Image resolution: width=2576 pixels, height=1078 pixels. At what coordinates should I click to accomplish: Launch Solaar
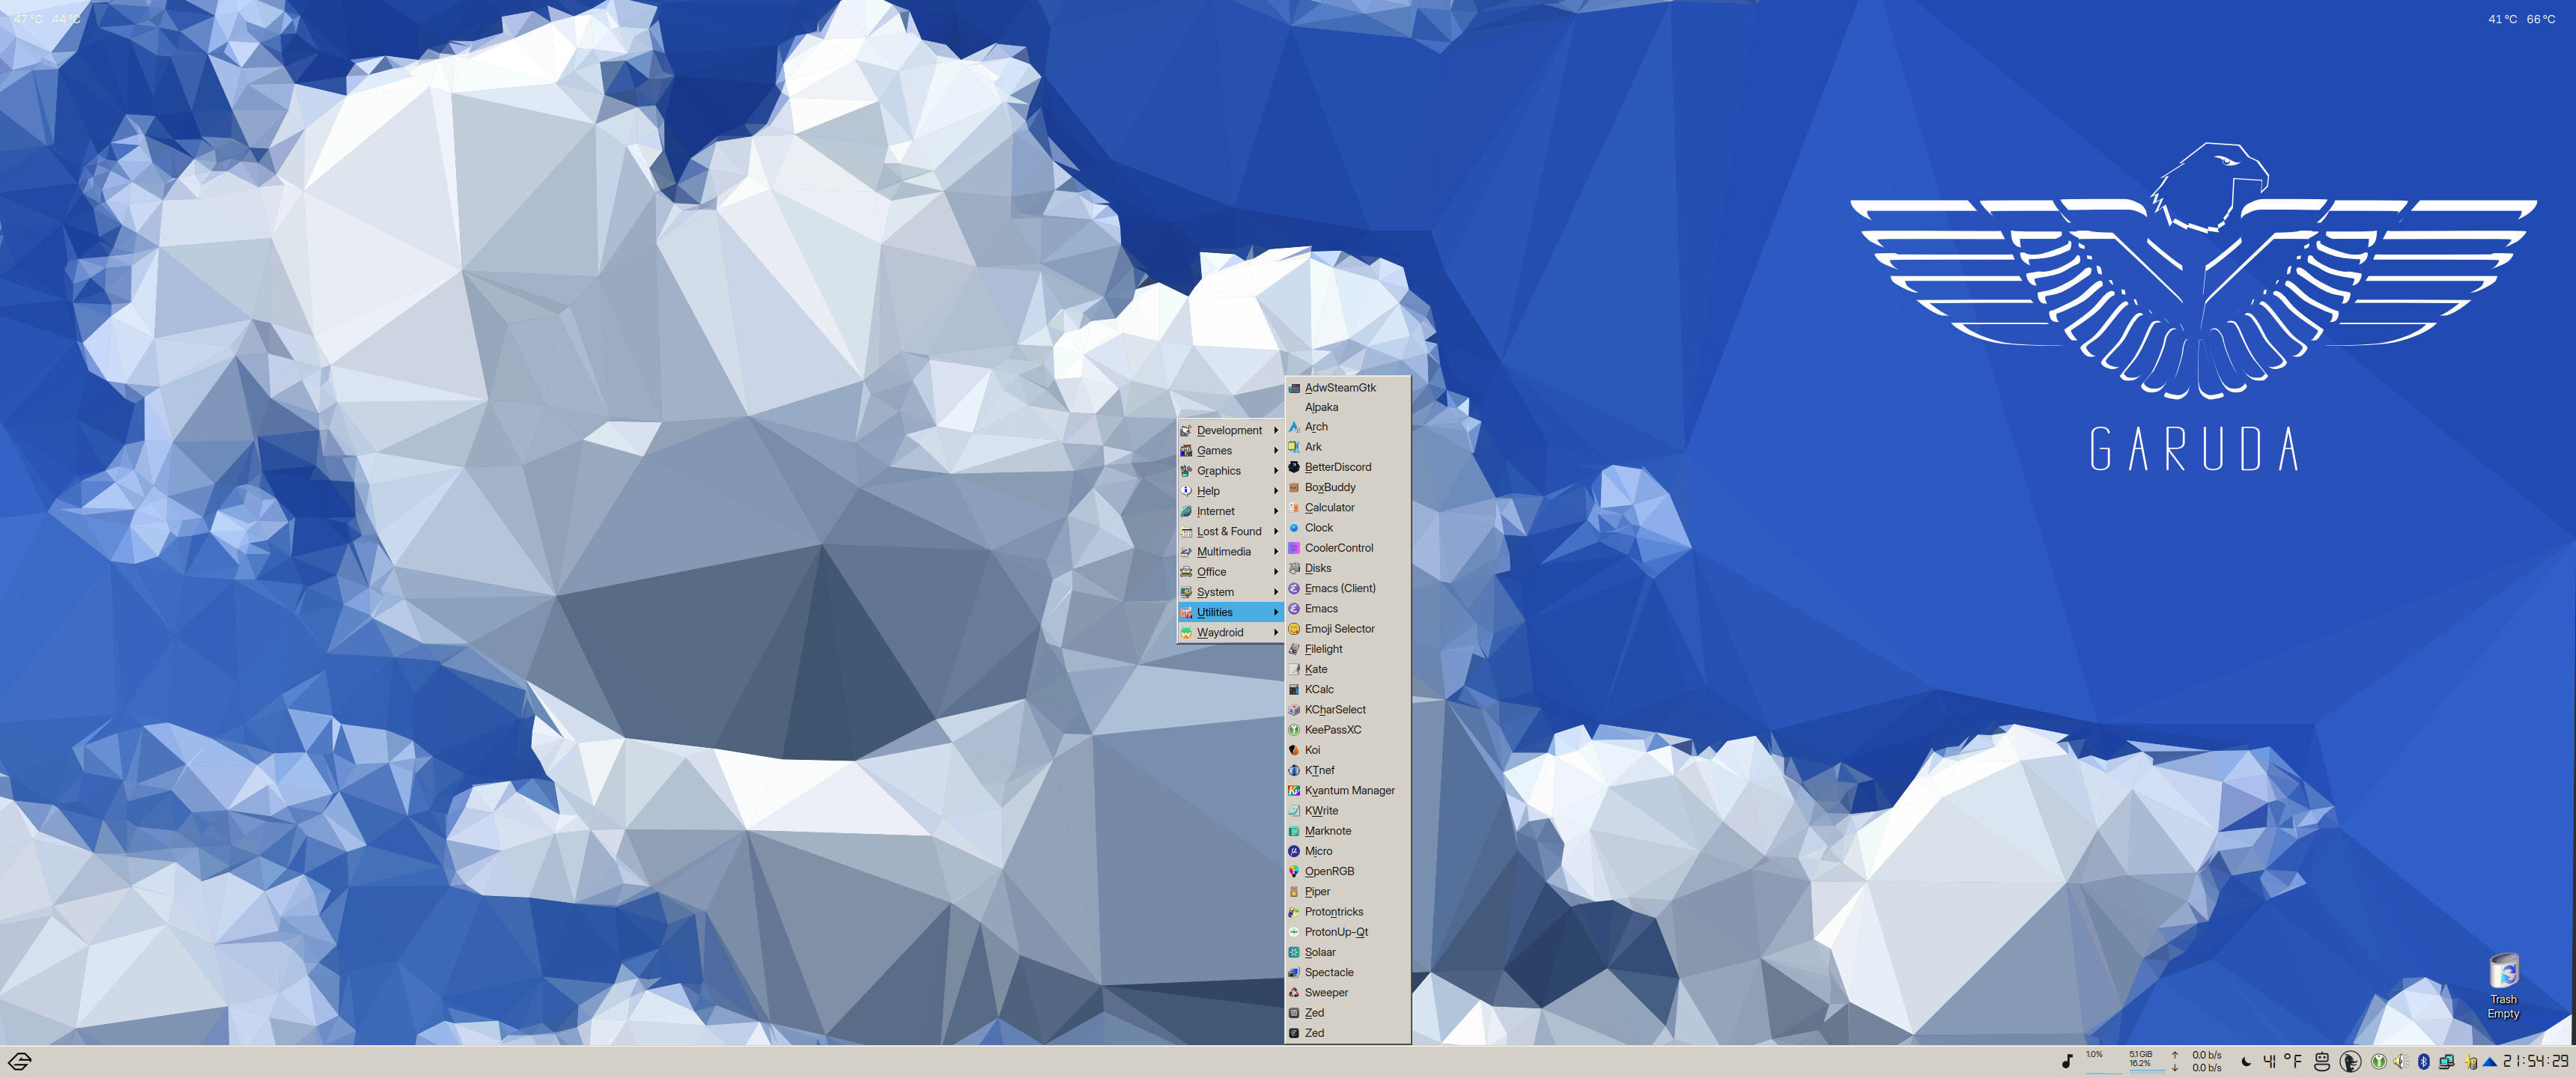tap(1347, 952)
